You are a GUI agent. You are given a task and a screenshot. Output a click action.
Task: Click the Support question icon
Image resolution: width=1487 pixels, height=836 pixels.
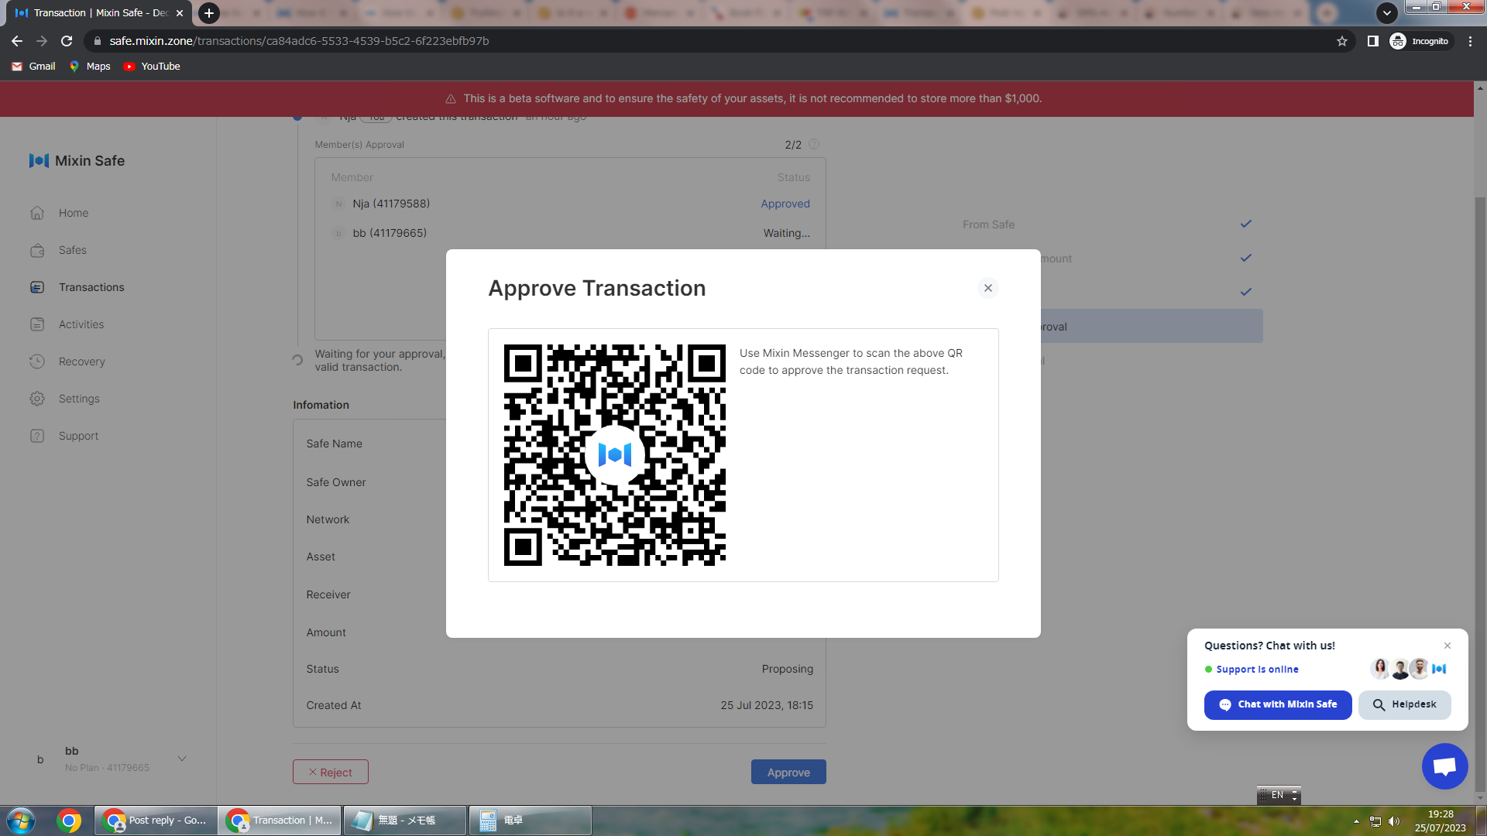click(x=37, y=436)
